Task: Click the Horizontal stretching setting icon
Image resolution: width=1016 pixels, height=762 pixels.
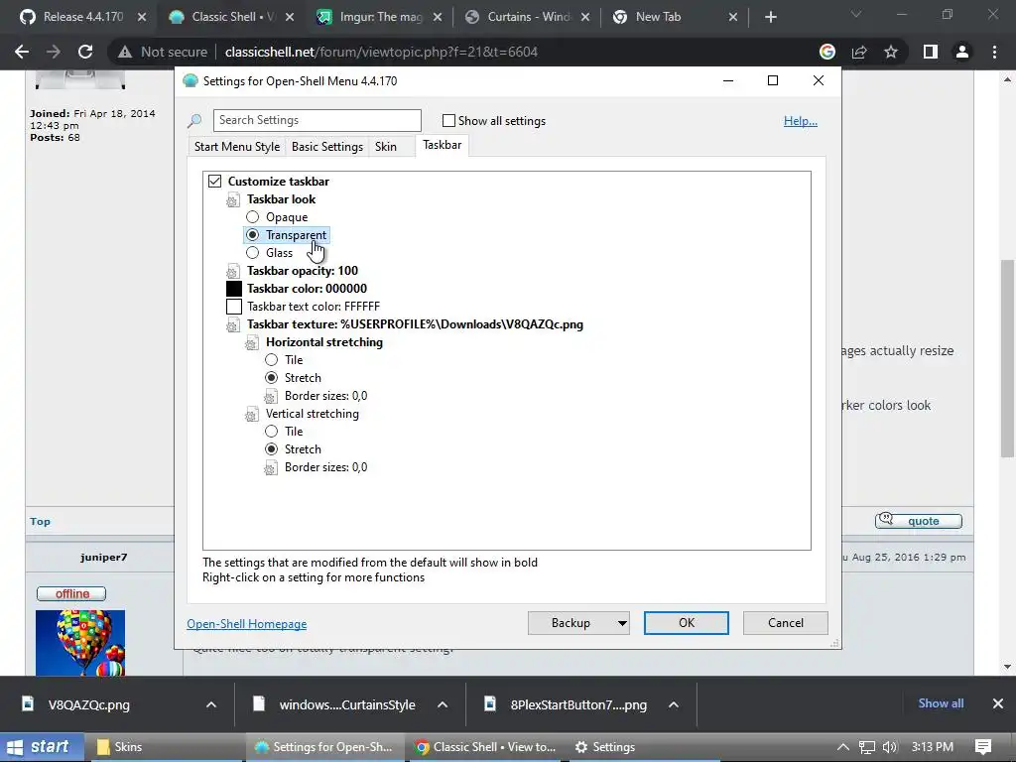Action: (x=251, y=342)
